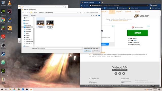The height and width of the screenshot is (91, 162).
Task: Open OBS Studio desktop shortcut
Action: pos(3,46)
